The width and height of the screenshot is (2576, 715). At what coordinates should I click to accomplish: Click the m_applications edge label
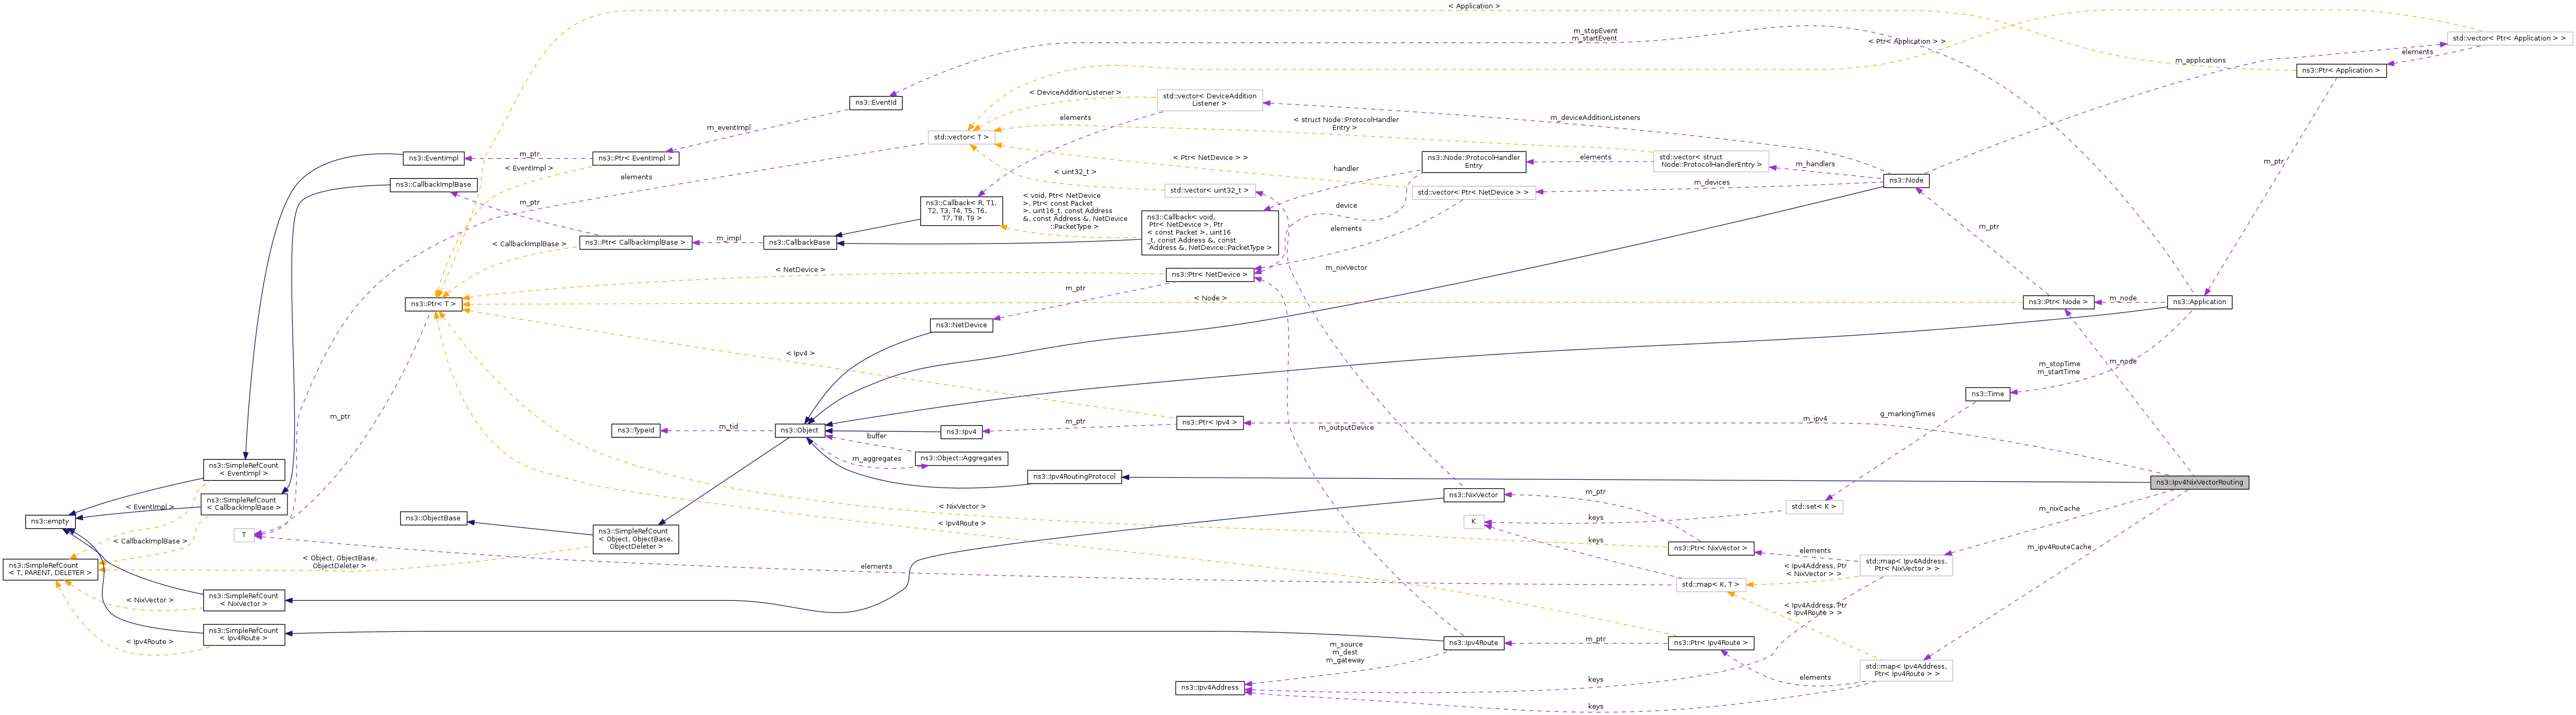pos(2200,60)
